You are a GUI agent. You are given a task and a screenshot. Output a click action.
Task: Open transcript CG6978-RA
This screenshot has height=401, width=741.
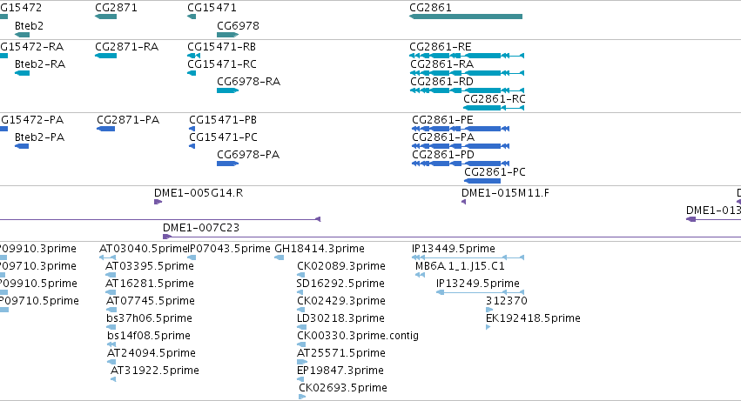click(x=248, y=82)
